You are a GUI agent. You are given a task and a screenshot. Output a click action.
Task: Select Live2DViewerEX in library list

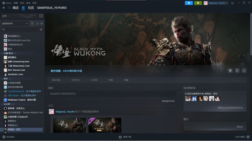tap(22, 91)
